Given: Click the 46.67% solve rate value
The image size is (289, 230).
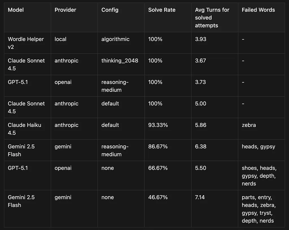Looking at the screenshot, I should (x=158, y=197).
